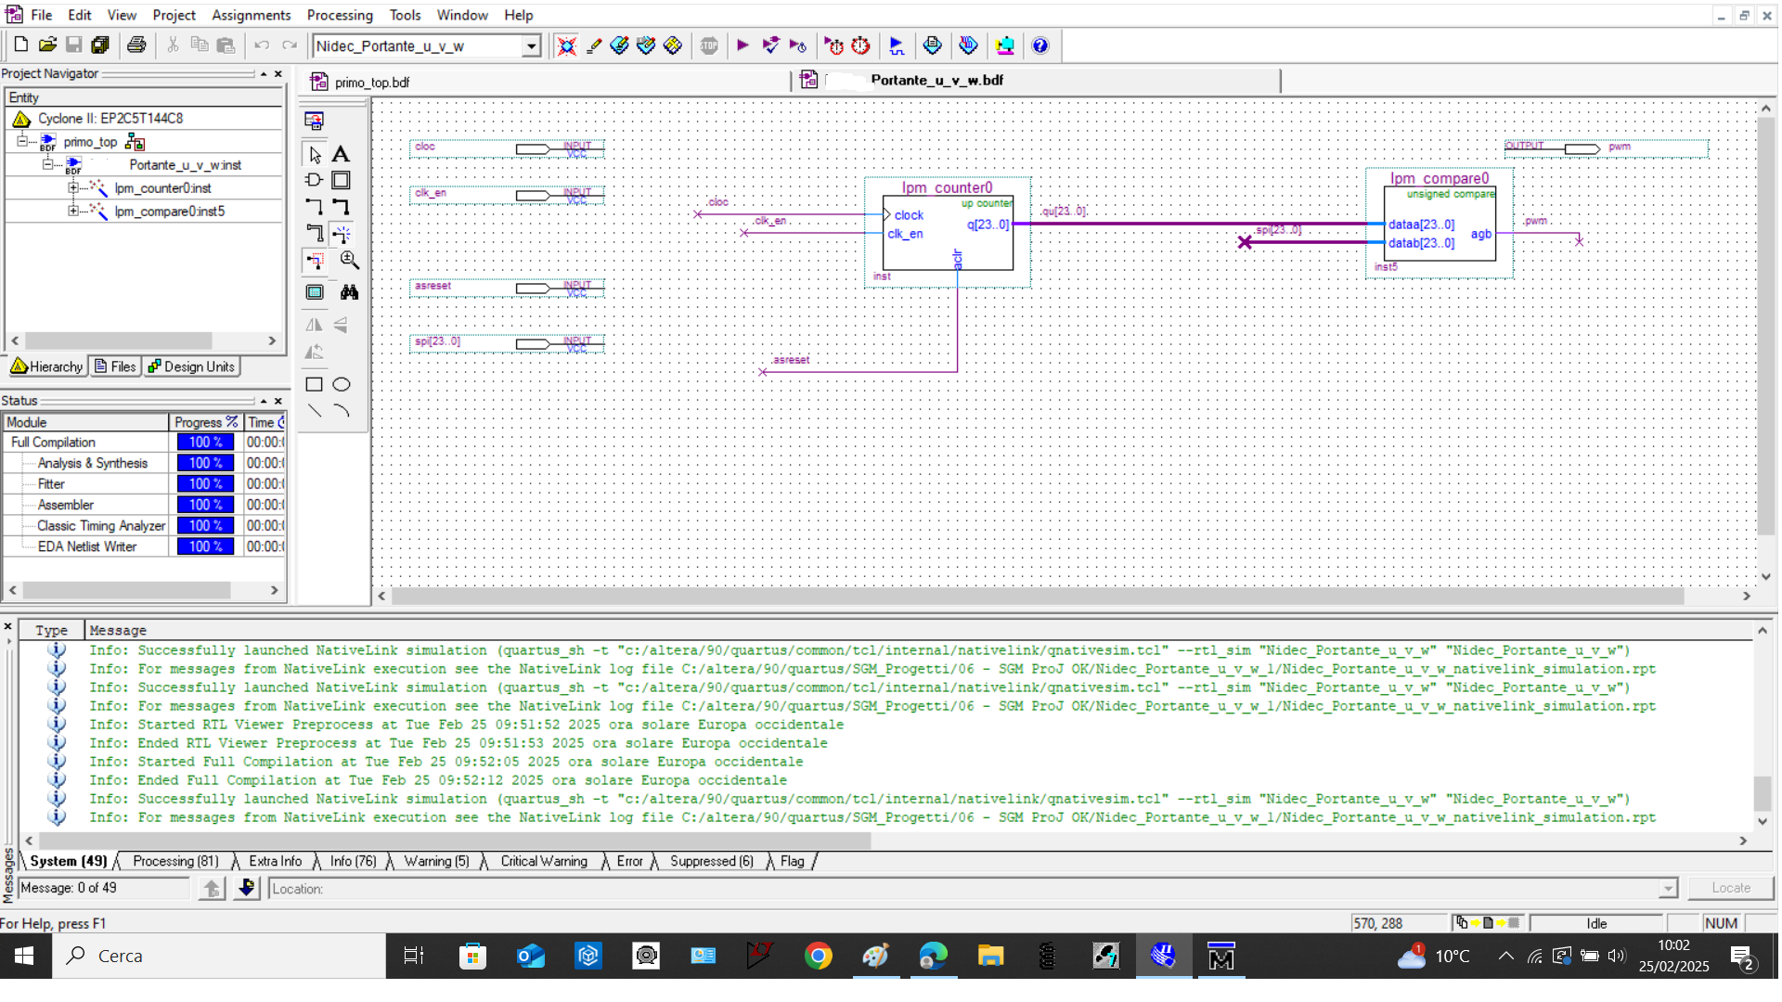Screen dimensions: 1782x1002
Task: Open the Files tab in Project Navigator
Action: tap(115, 366)
